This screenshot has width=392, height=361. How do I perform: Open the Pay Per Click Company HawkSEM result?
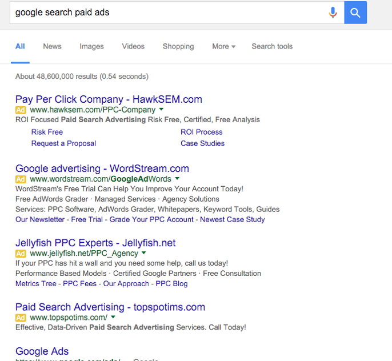click(x=109, y=99)
